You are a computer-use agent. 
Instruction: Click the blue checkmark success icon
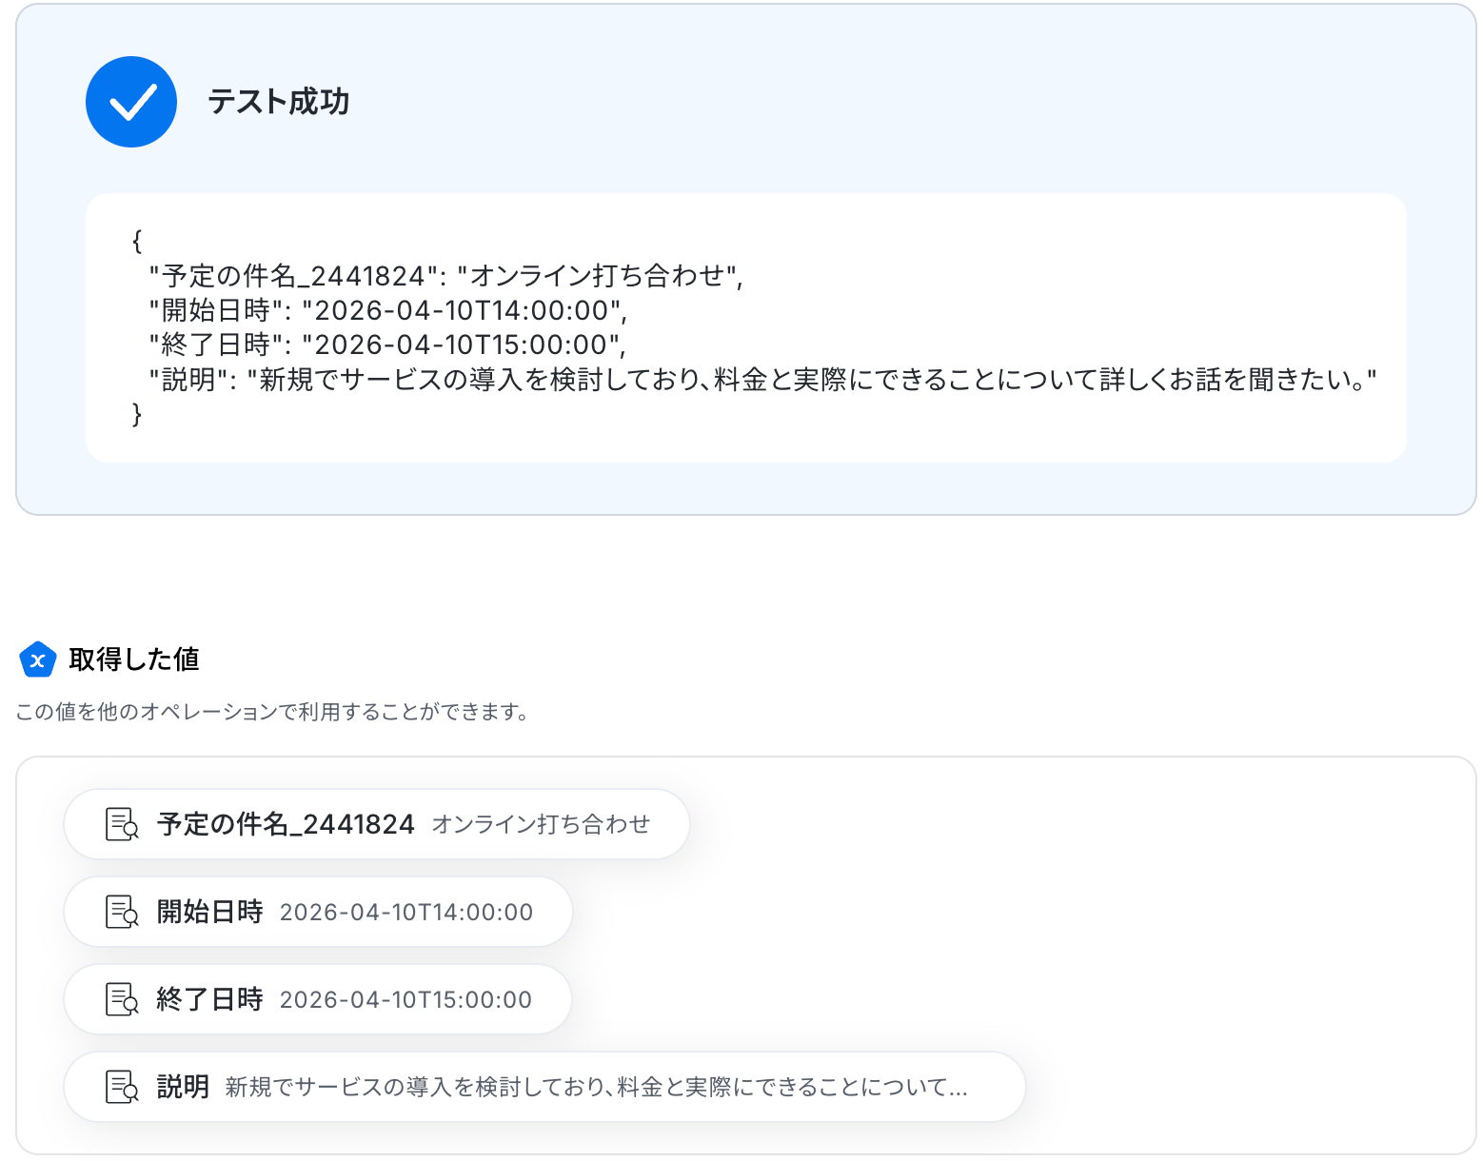131,102
